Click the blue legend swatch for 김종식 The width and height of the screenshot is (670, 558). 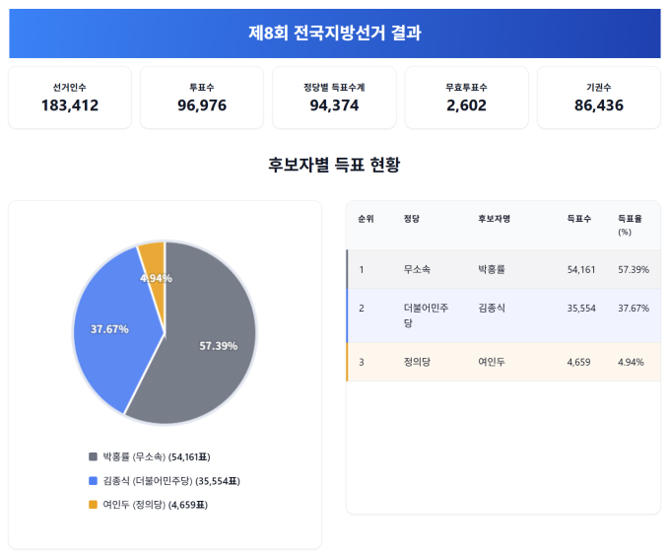[x=94, y=481]
